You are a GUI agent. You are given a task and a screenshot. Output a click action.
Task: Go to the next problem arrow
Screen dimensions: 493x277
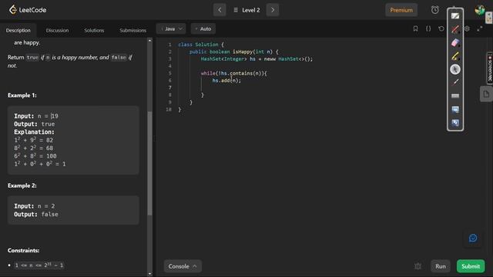point(273,10)
